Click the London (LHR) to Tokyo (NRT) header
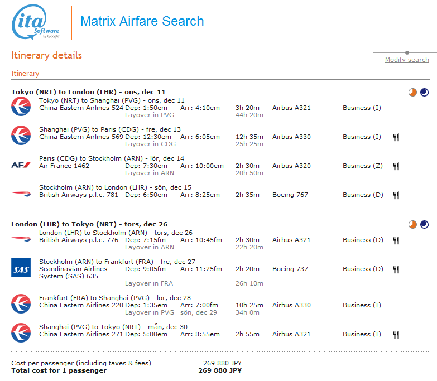This screenshot has height=381, width=437. pyautogui.click(x=89, y=224)
